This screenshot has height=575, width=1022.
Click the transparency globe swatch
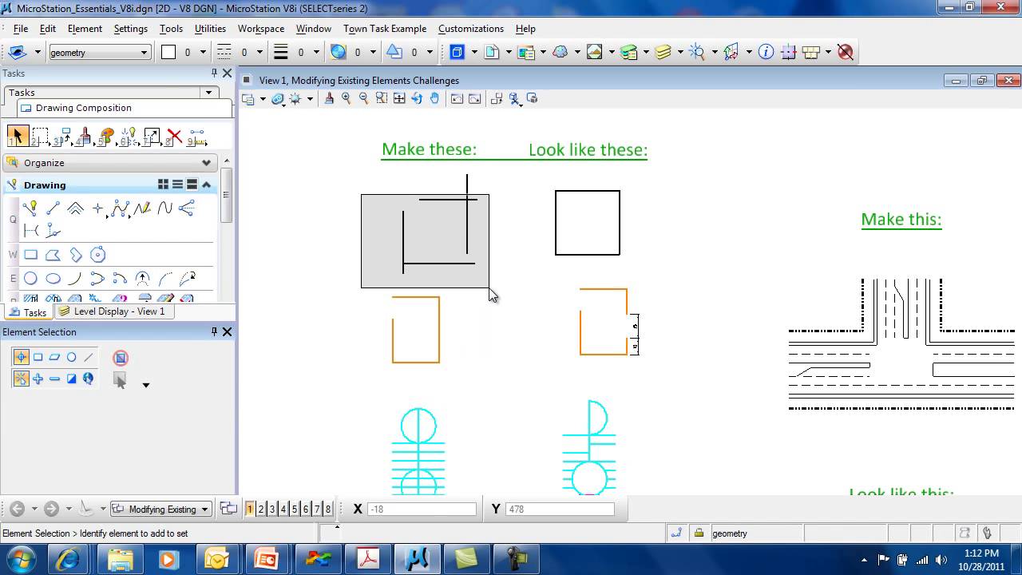click(x=339, y=52)
